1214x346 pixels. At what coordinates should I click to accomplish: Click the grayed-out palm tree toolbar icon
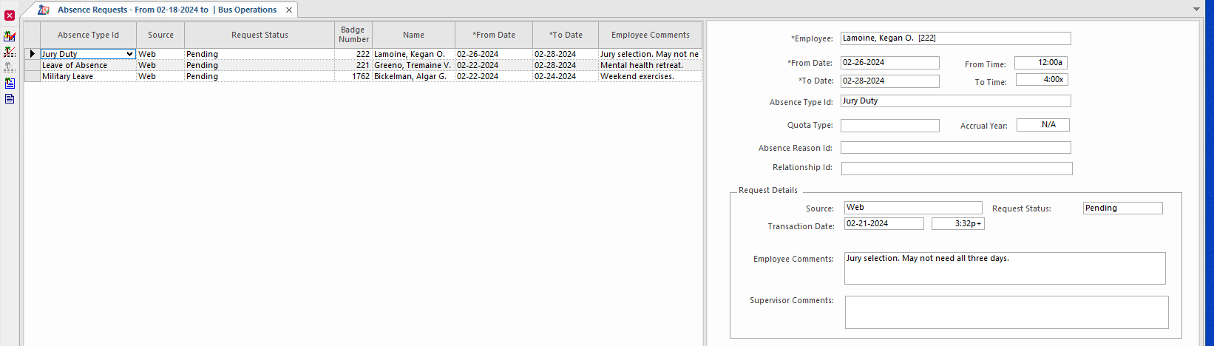pos(10,67)
